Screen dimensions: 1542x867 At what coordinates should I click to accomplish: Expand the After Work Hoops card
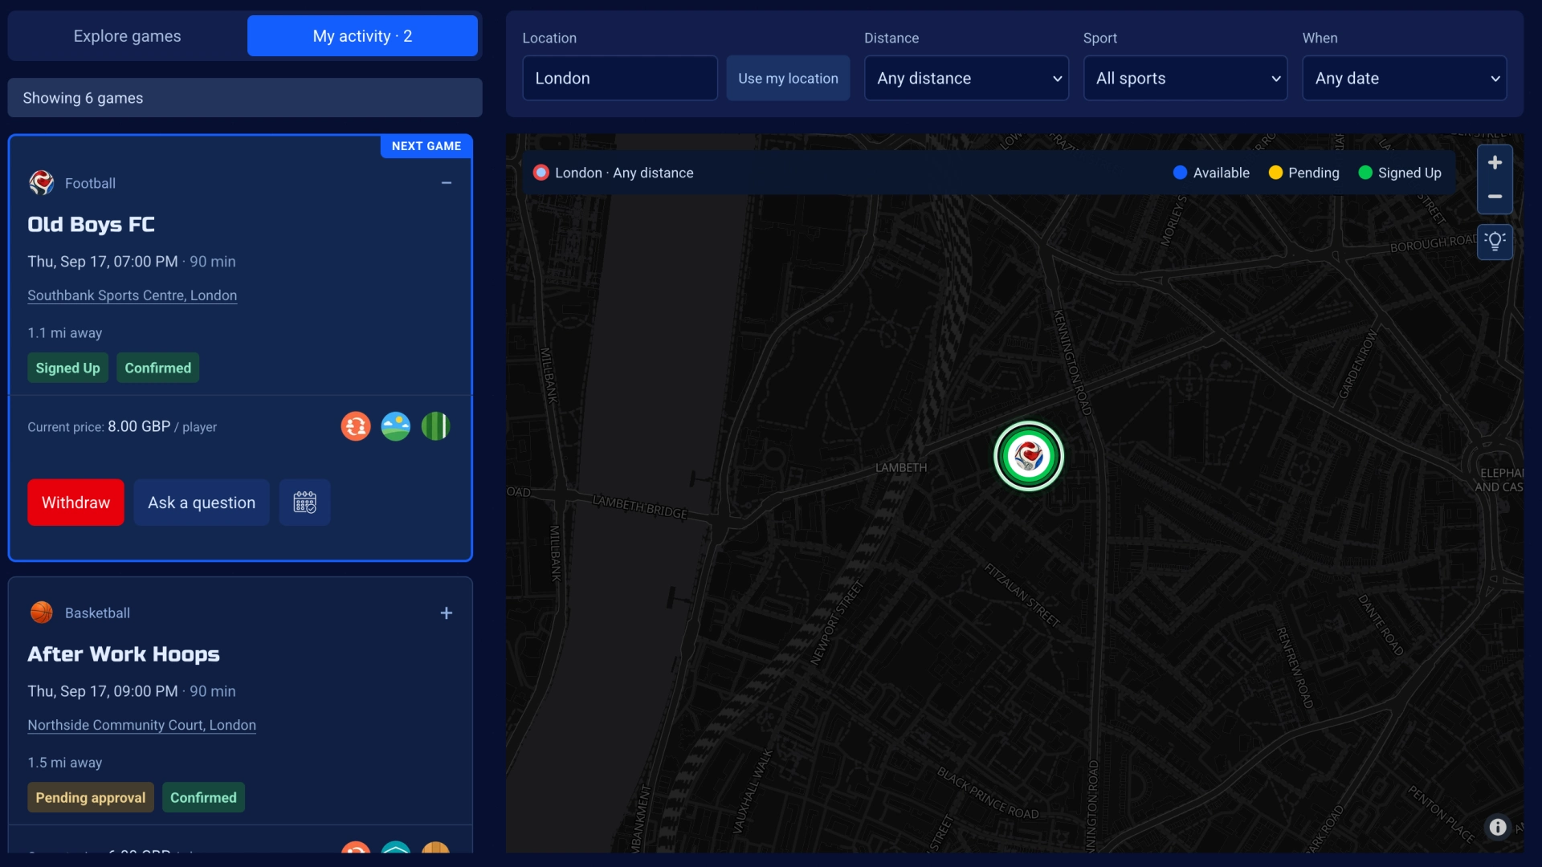pyautogui.click(x=447, y=613)
